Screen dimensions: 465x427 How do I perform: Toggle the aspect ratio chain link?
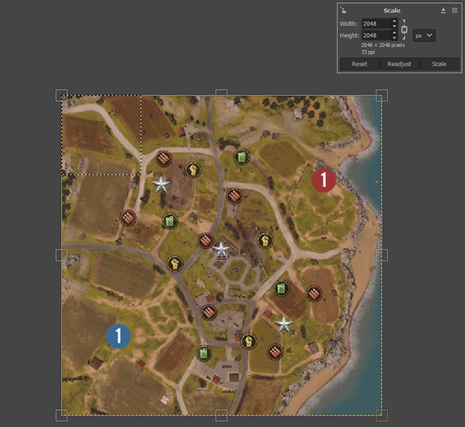tap(404, 29)
